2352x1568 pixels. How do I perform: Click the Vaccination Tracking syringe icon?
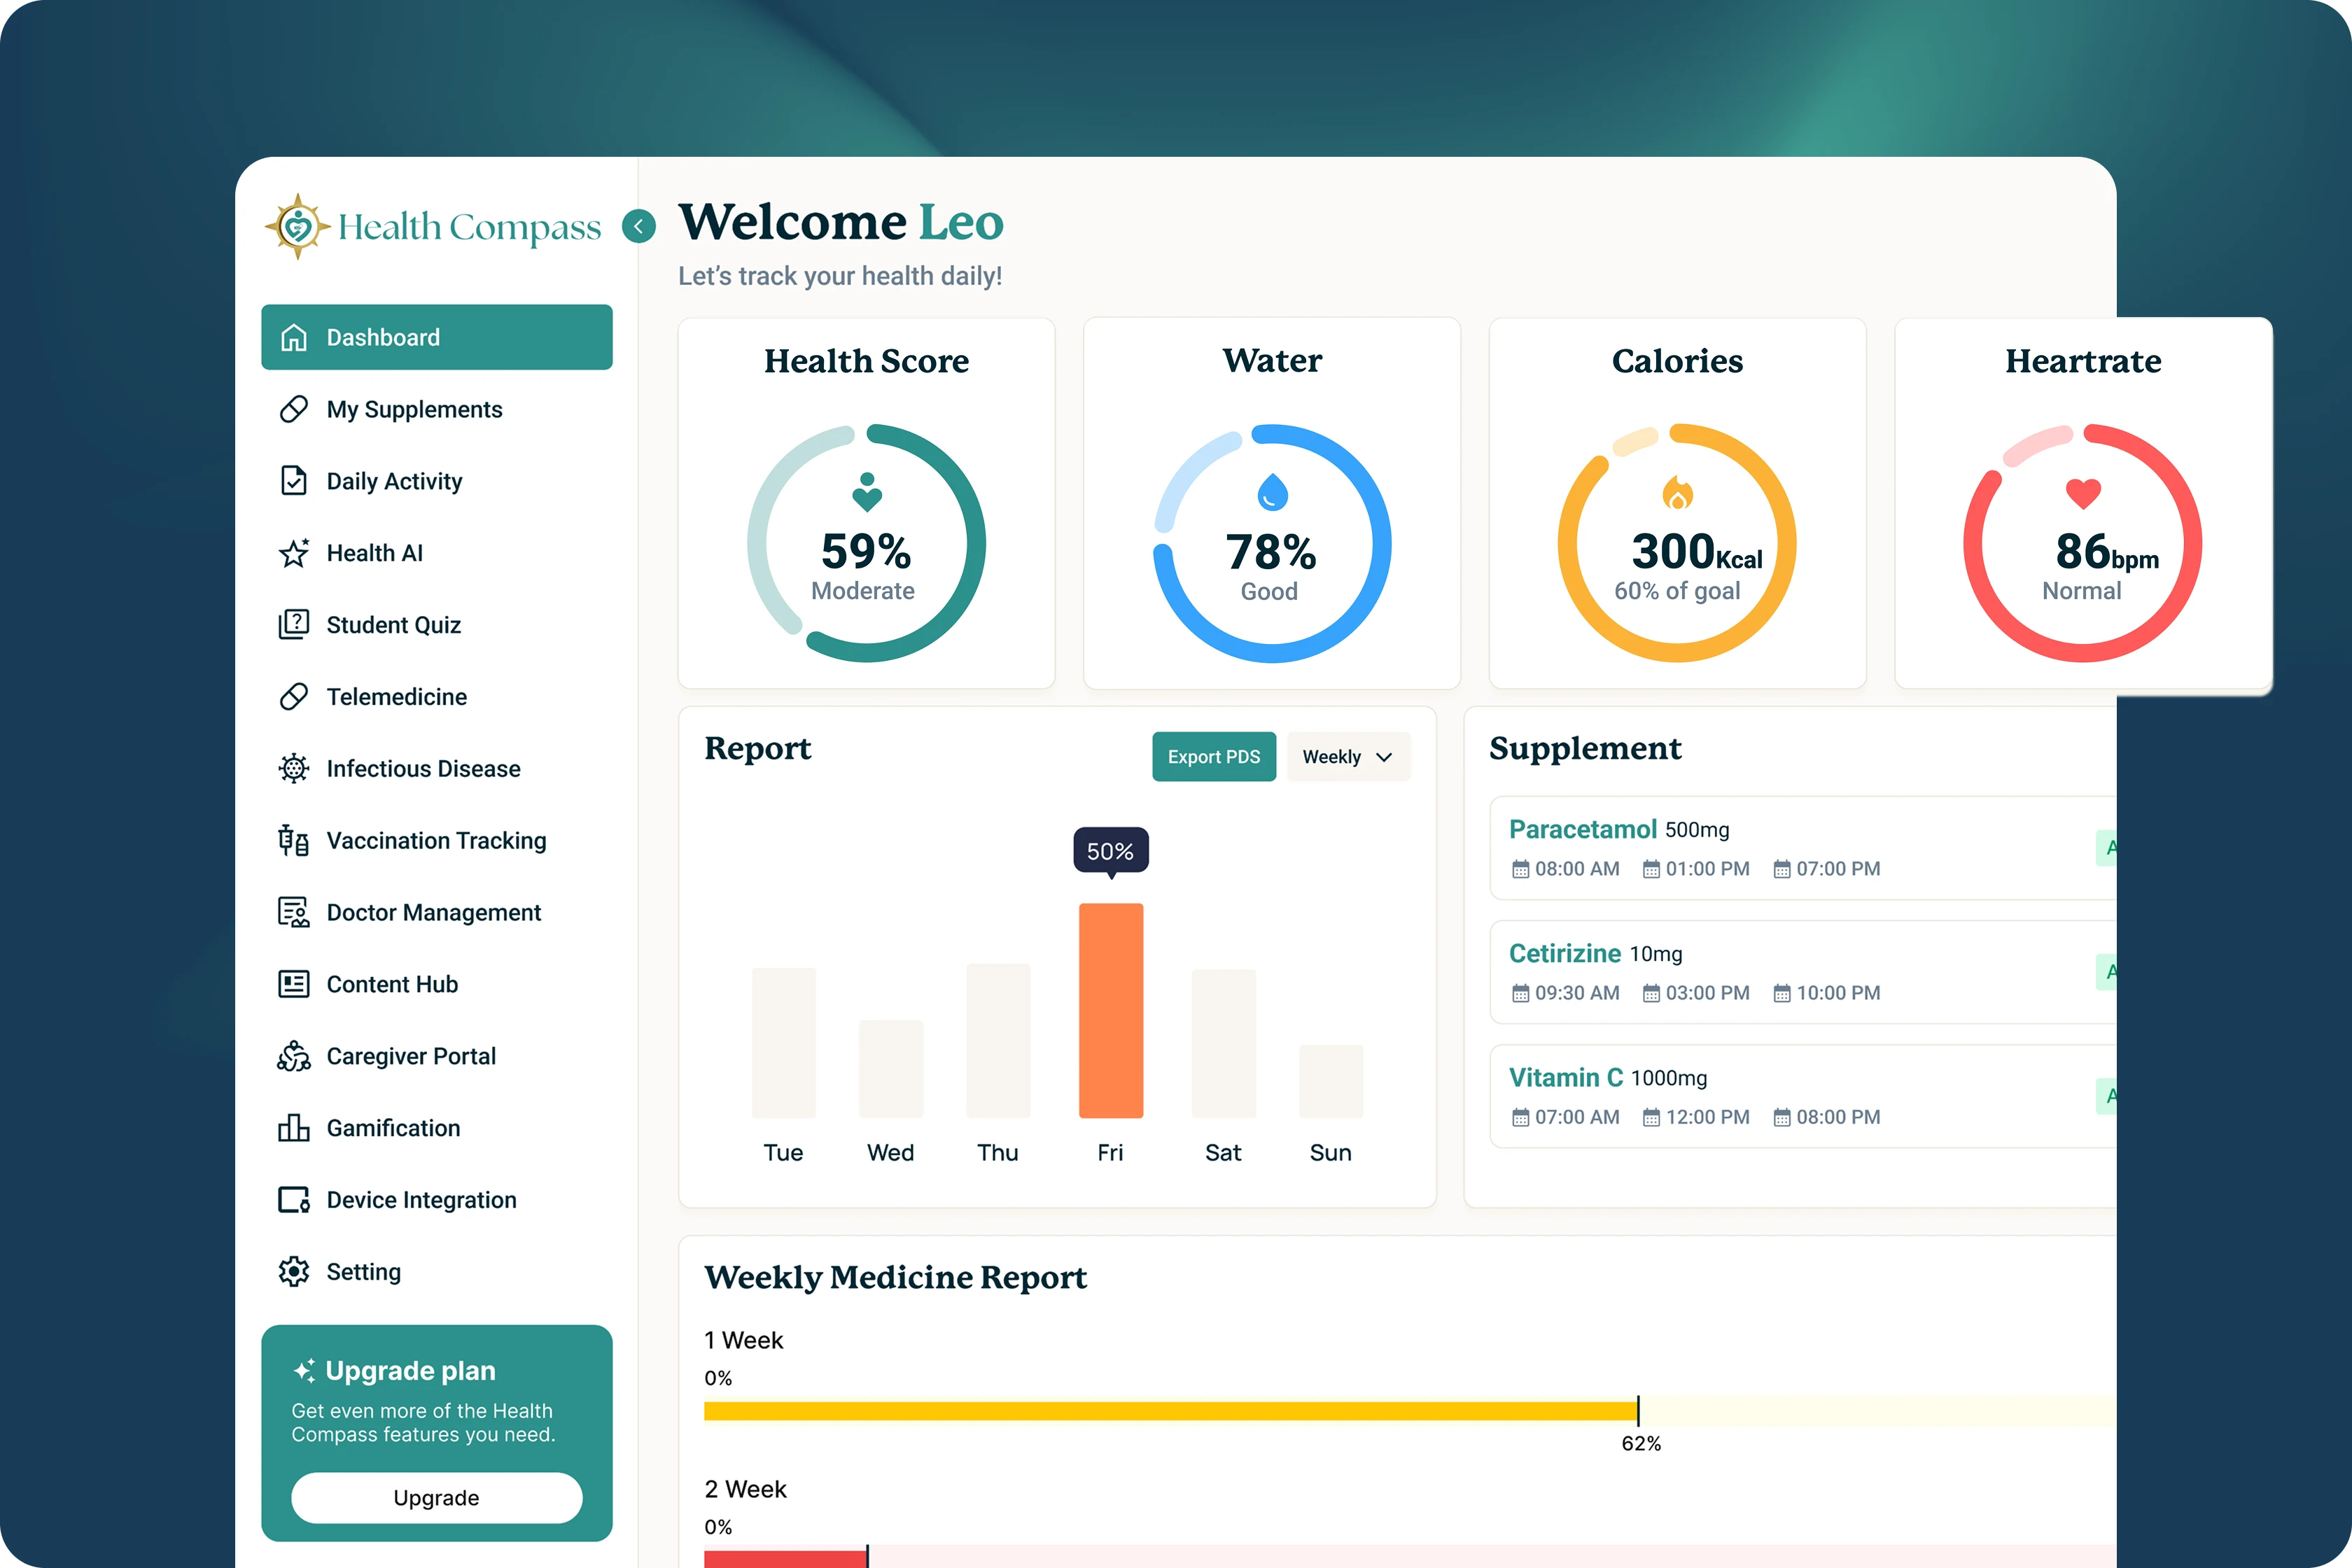point(294,841)
